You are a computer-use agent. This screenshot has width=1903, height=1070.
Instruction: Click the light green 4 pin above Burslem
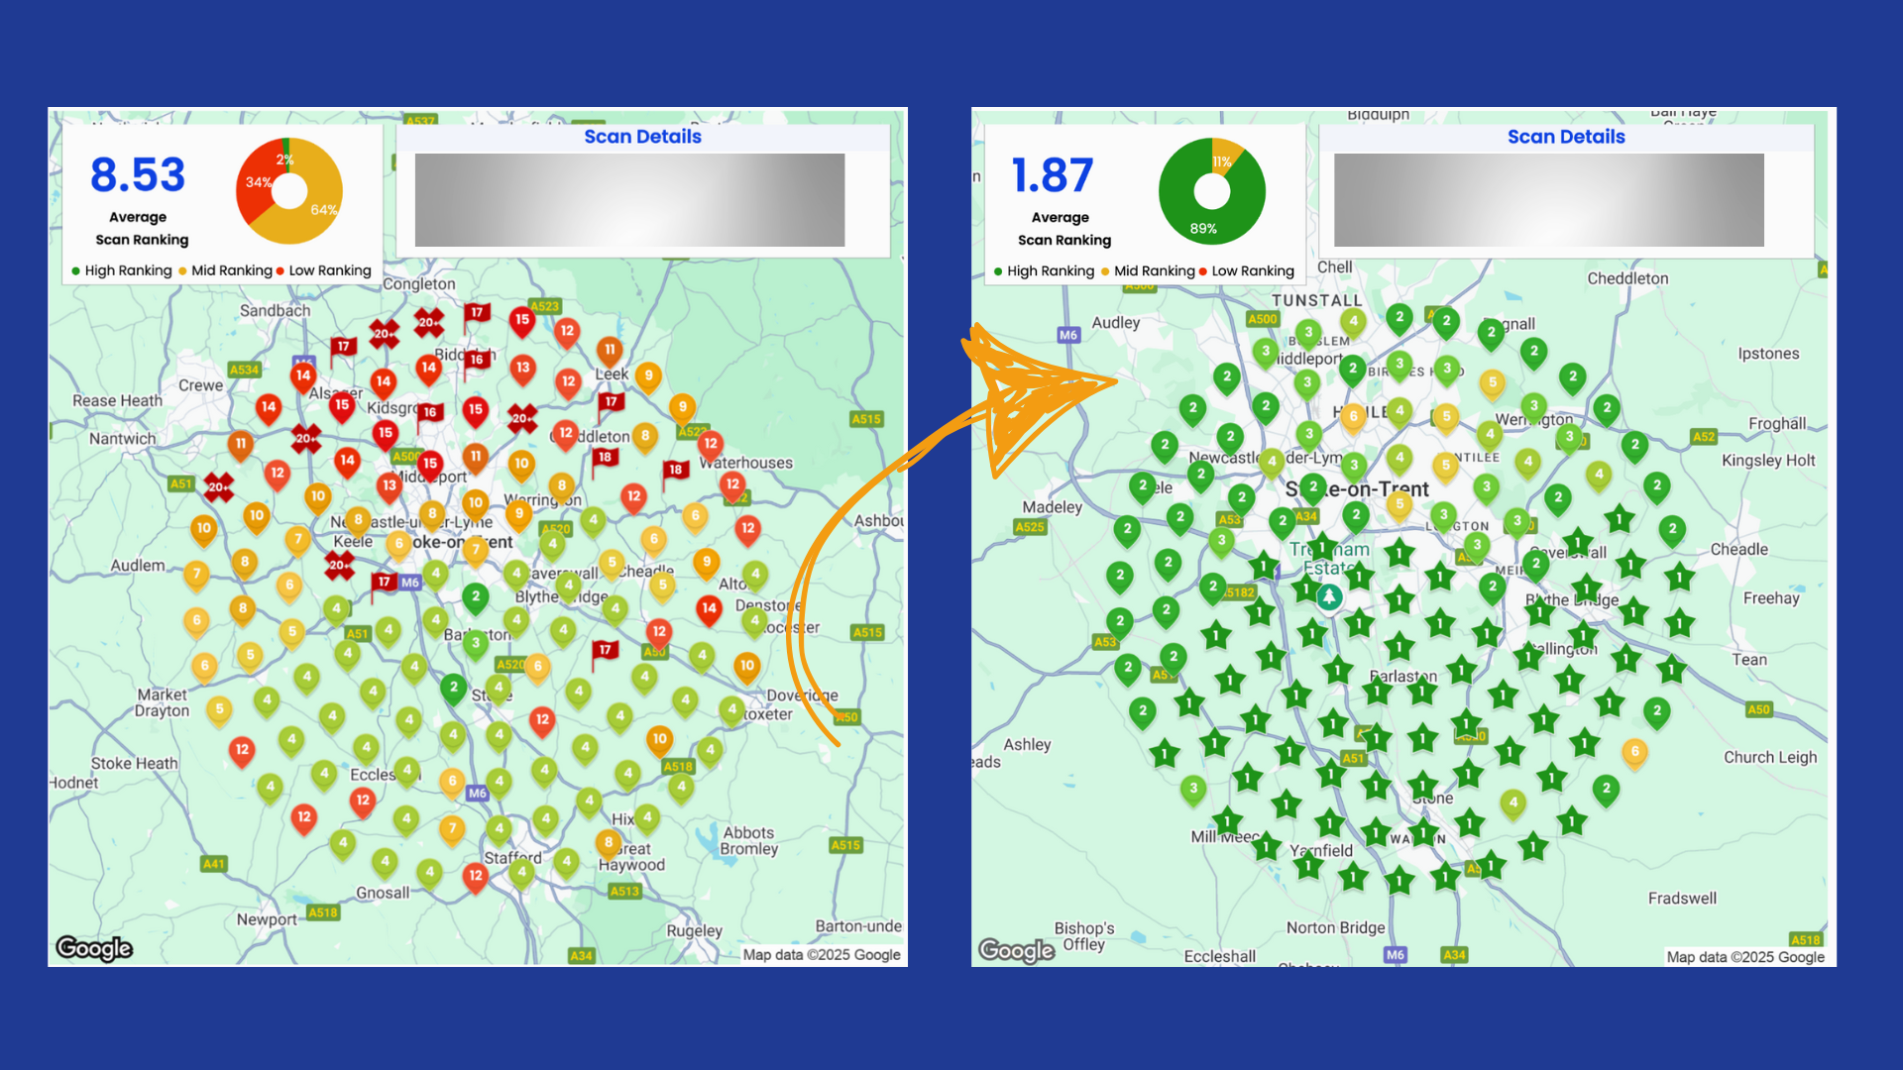pyautogui.click(x=1353, y=322)
